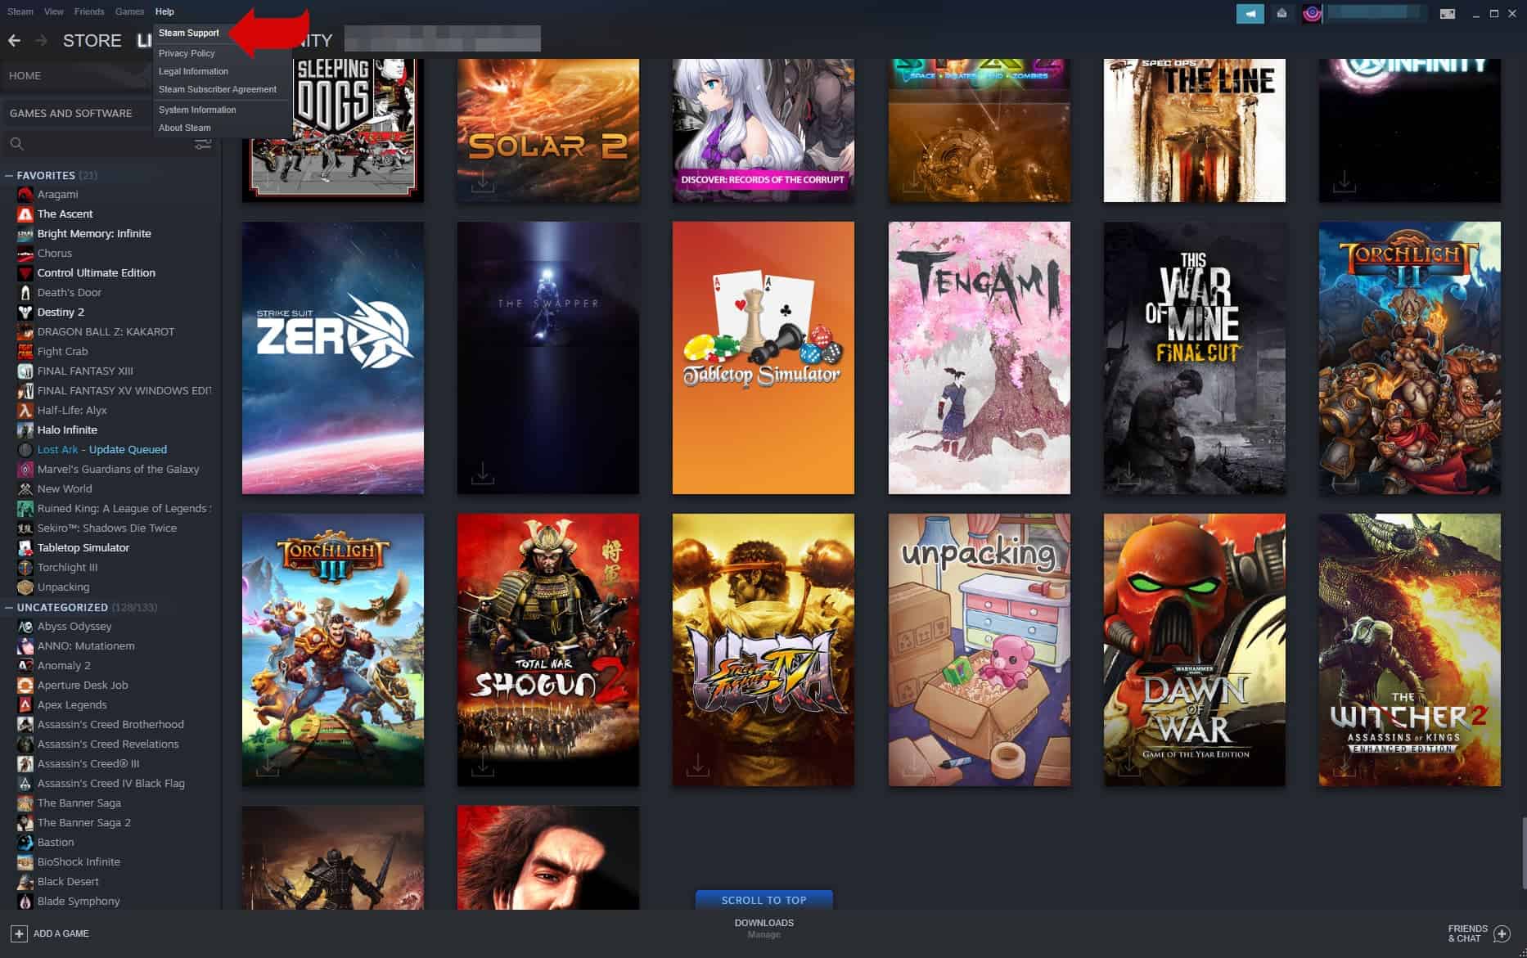Open the Games and Software dropdown
The width and height of the screenshot is (1527, 958).
pos(77,113)
